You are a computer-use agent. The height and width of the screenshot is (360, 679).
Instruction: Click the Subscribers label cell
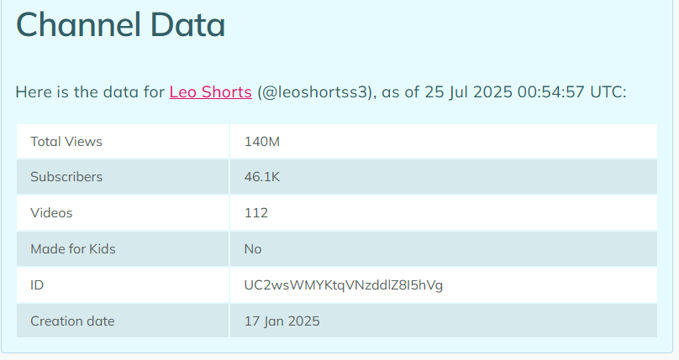(x=123, y=177)
